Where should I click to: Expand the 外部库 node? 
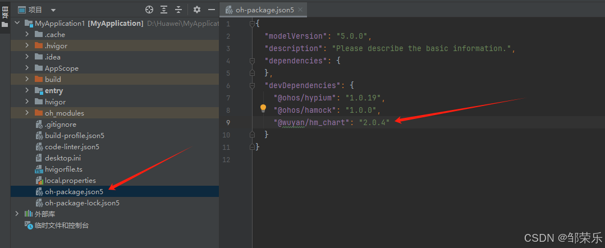coord(17,214)
